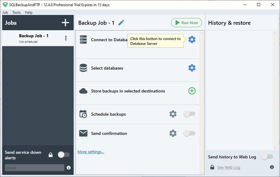The width and height of the screenshot is (280, 177).
Task: Enable Send history to Web Log
Action: 267,157
